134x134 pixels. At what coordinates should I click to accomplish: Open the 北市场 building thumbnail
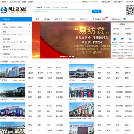[x=82, y=71]
